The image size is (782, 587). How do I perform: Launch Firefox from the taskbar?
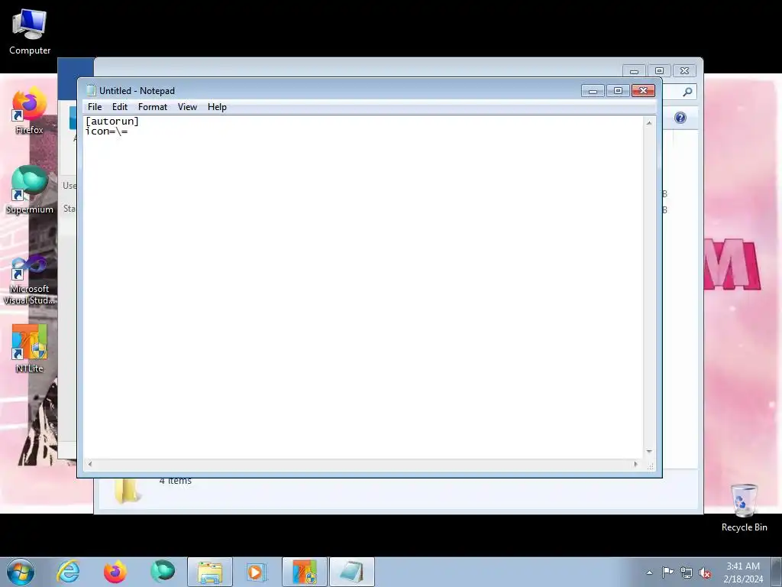[x=115, y=572]
